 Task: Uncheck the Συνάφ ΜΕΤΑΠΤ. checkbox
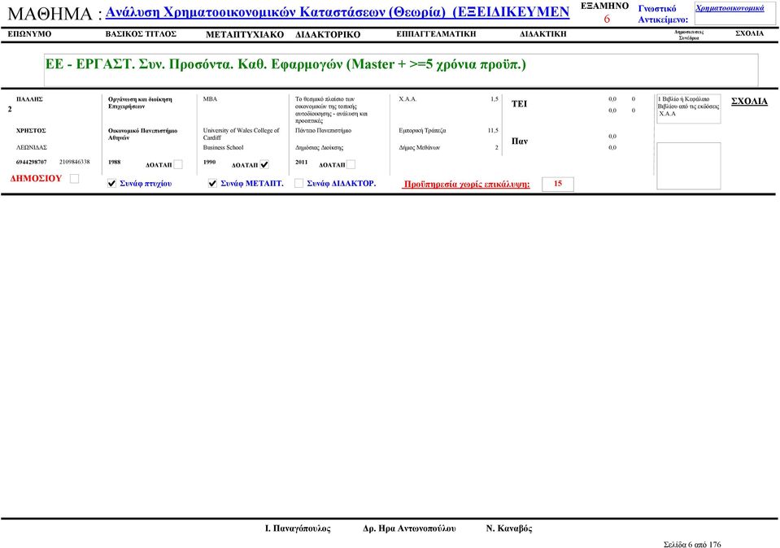(x=212, y=184)
